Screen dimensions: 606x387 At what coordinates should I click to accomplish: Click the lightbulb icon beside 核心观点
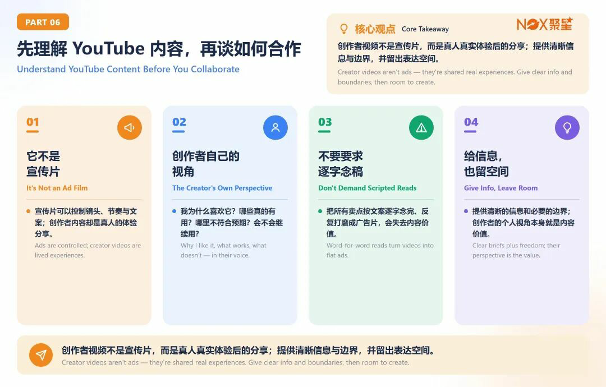tap(343, 29)
